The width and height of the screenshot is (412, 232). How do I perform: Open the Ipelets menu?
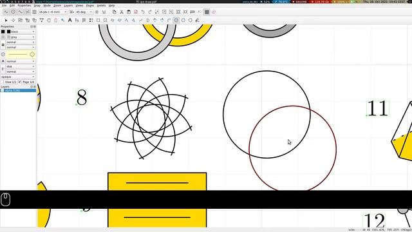tap(101, 5)
